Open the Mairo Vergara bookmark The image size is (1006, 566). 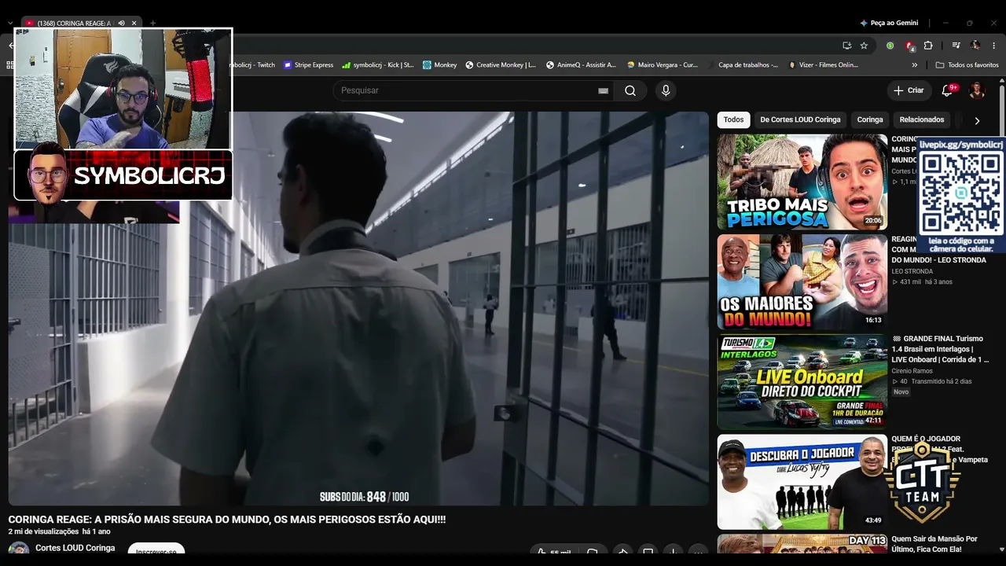[662, 65]
